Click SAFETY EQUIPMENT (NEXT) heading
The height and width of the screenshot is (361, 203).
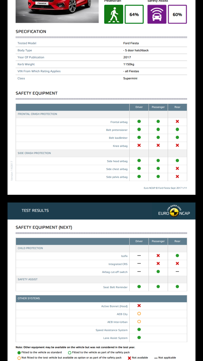44,227
